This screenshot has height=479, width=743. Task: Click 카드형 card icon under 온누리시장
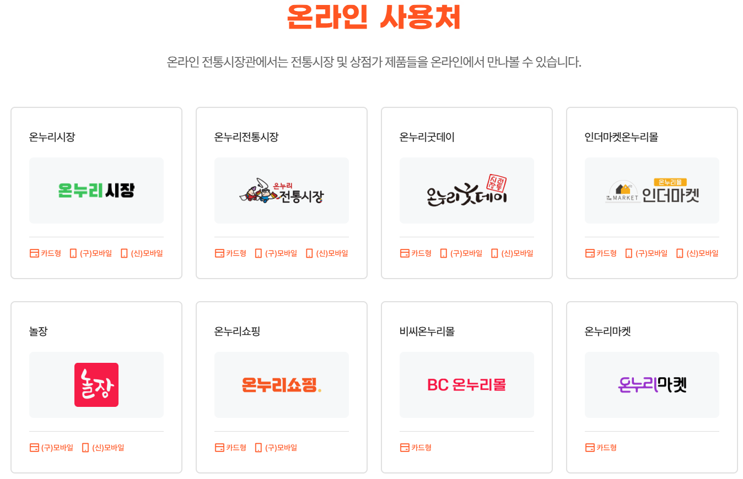point(34,253)
